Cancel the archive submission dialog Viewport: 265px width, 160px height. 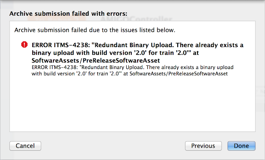click(25, 146)
